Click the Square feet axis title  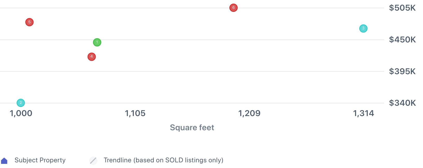tap(192, 127)
